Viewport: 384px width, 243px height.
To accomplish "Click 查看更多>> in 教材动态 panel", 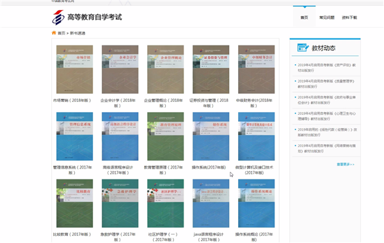I will tap(346, 164).
